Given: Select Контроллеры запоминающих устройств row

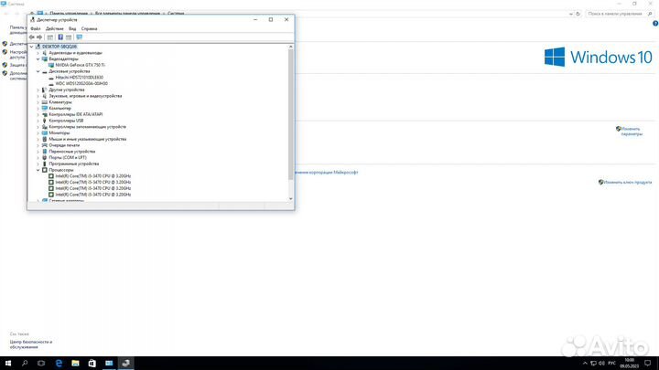Looking at the screenshot, I should click(x=88, y=127).
